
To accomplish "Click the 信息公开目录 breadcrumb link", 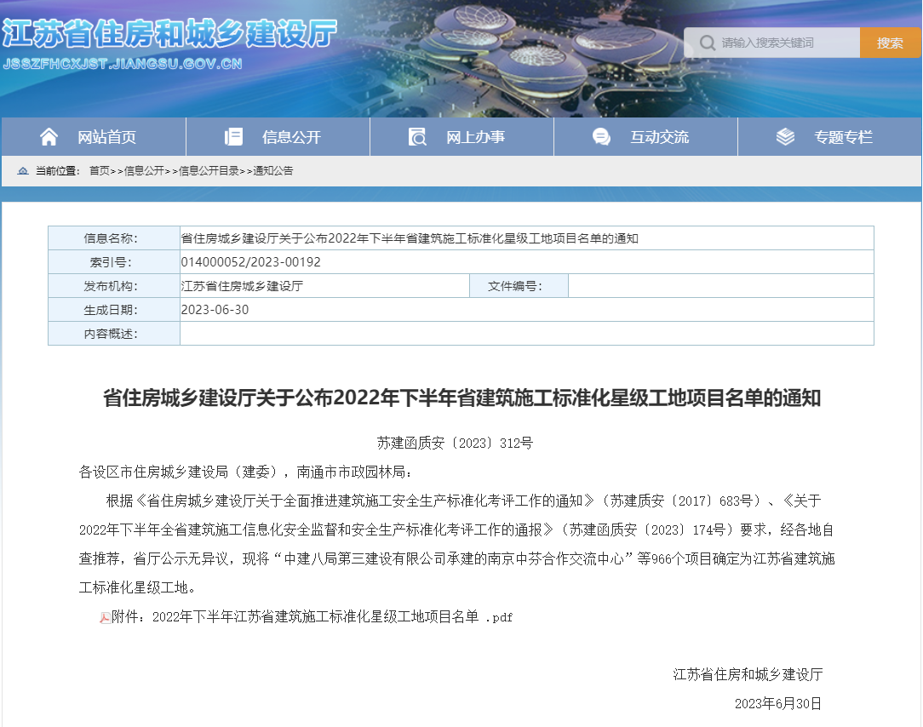I will (x=209, y=170).
